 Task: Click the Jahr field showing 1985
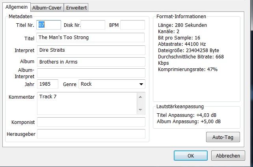click(48, 84)
